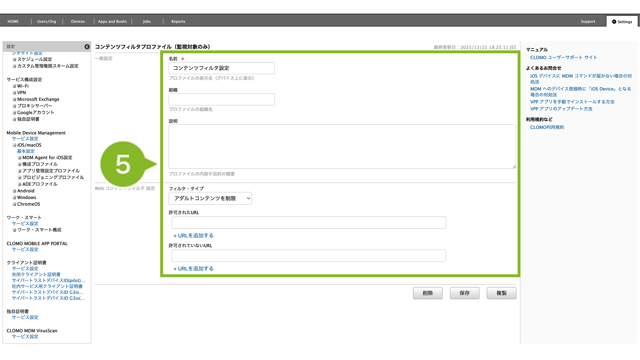Go to the Reports menu
The height and width of the screenshot is (360, 640).
coord(178,22)
